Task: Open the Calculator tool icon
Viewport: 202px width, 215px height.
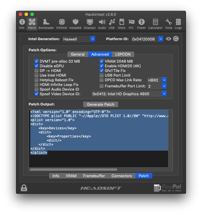Action: click(155, 24)
